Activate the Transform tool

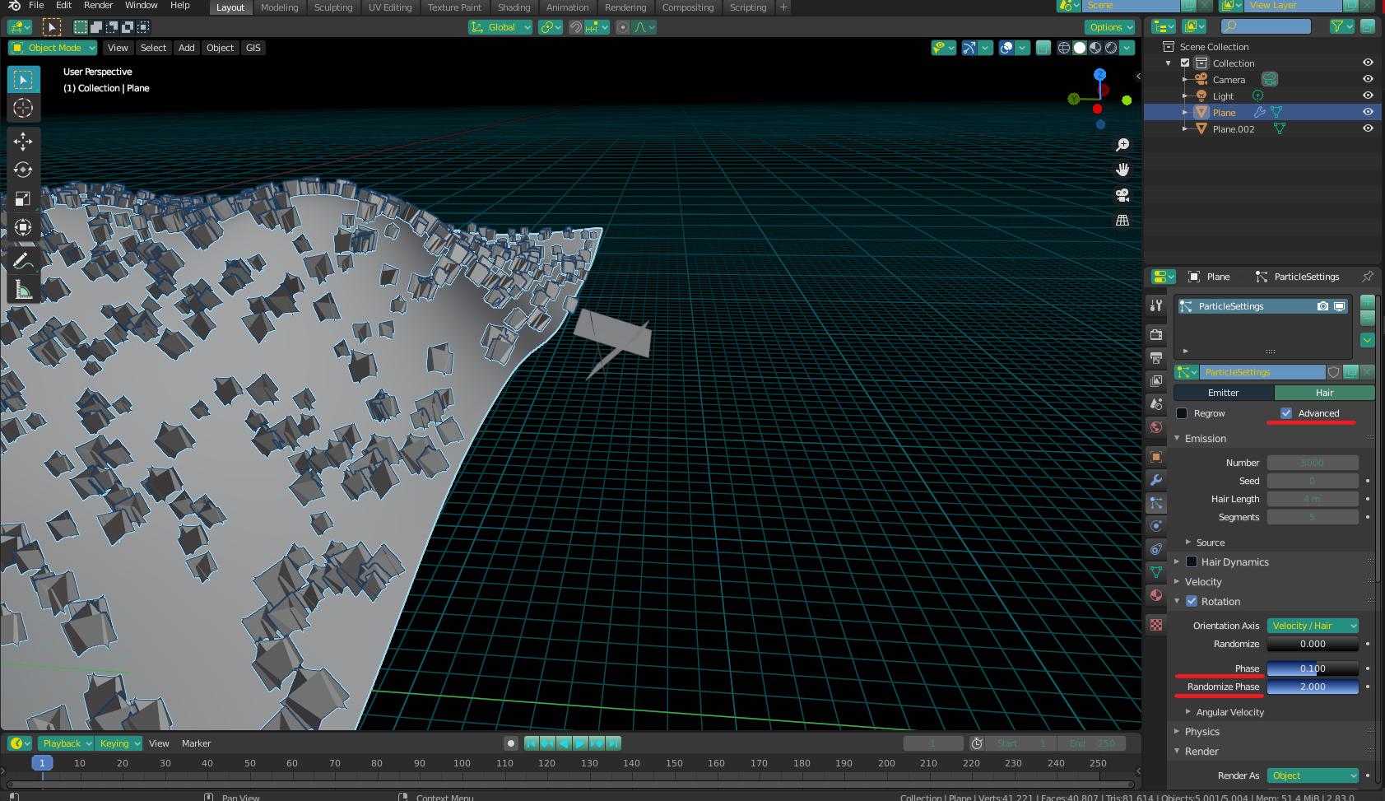tap(23, 227)
